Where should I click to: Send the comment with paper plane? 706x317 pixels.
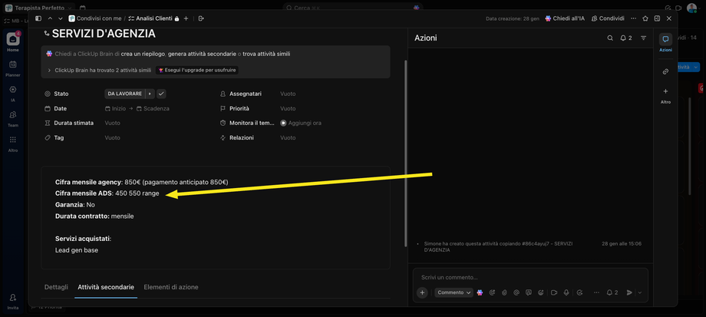[629, 292]
